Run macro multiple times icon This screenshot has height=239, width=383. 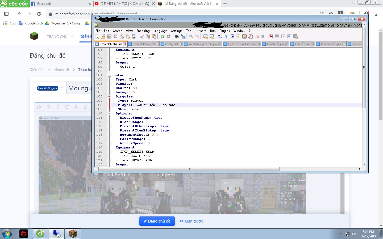click(289, 36)
